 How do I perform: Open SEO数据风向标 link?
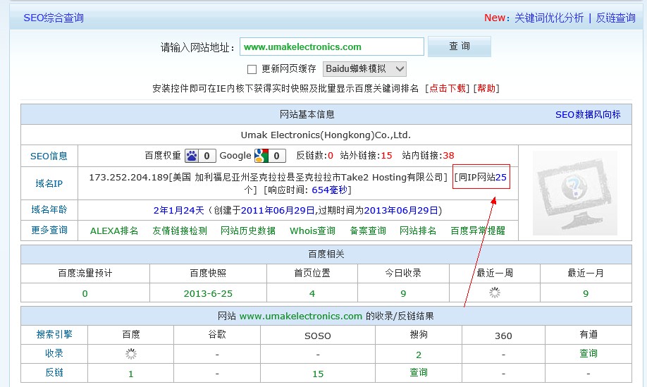tap(588, 114)
